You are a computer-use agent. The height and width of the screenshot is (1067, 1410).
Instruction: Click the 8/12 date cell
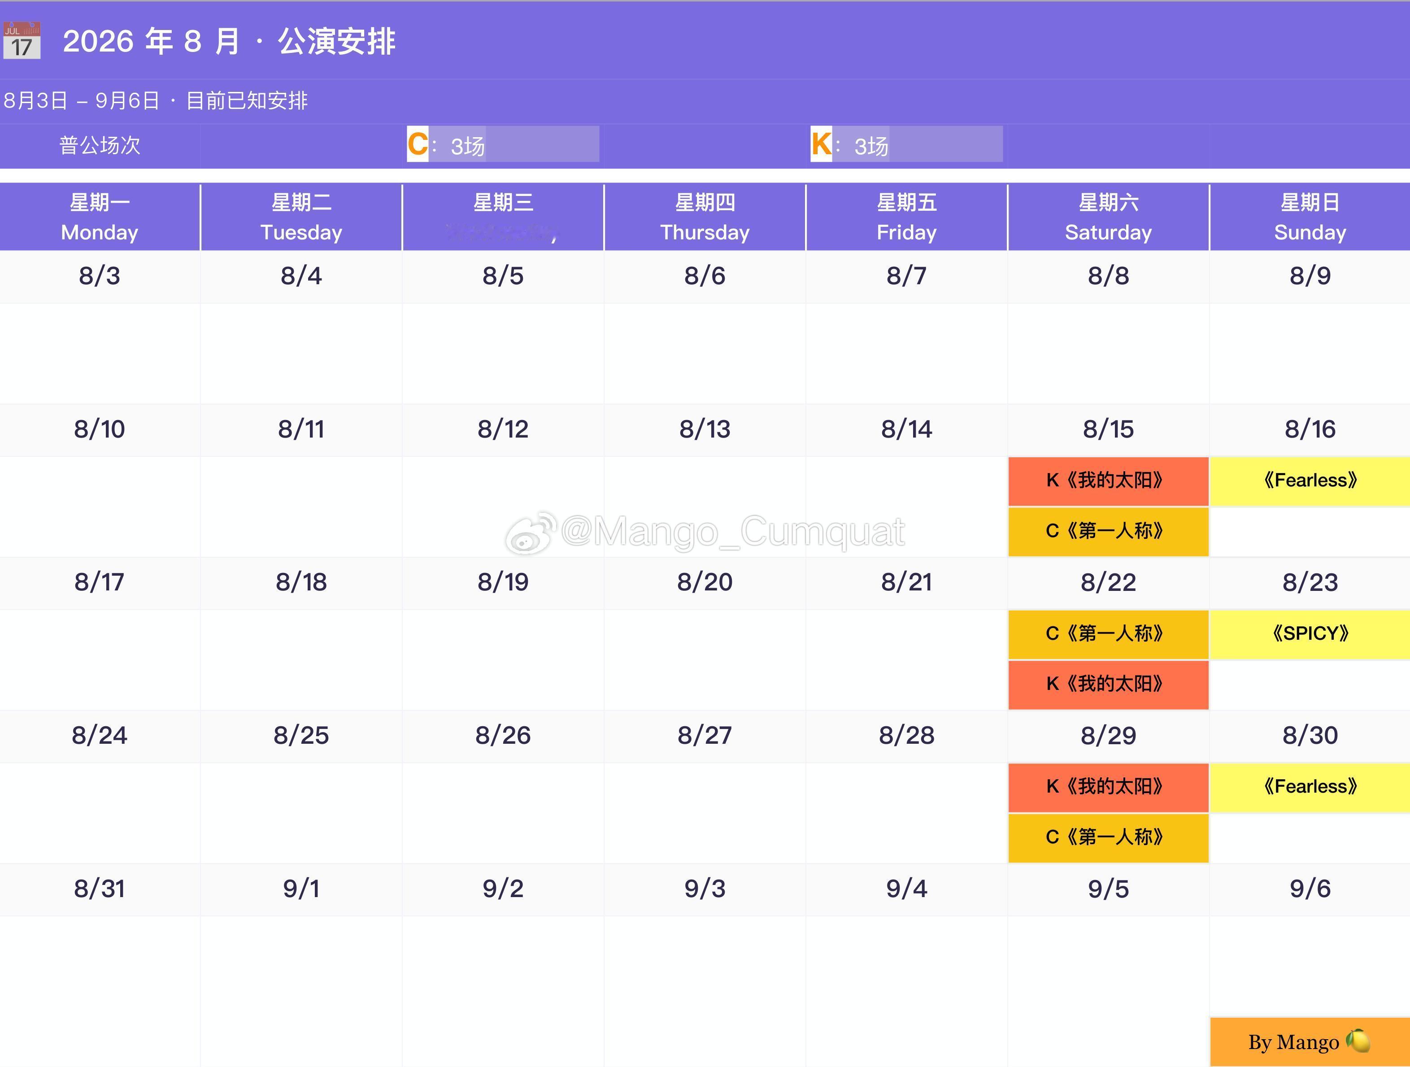(503, 429)
